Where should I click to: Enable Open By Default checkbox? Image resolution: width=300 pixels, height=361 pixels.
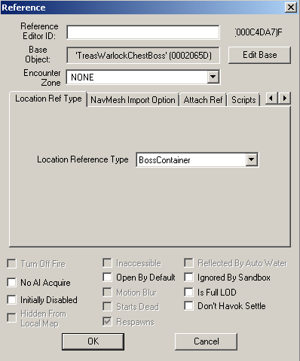(107, 278)
